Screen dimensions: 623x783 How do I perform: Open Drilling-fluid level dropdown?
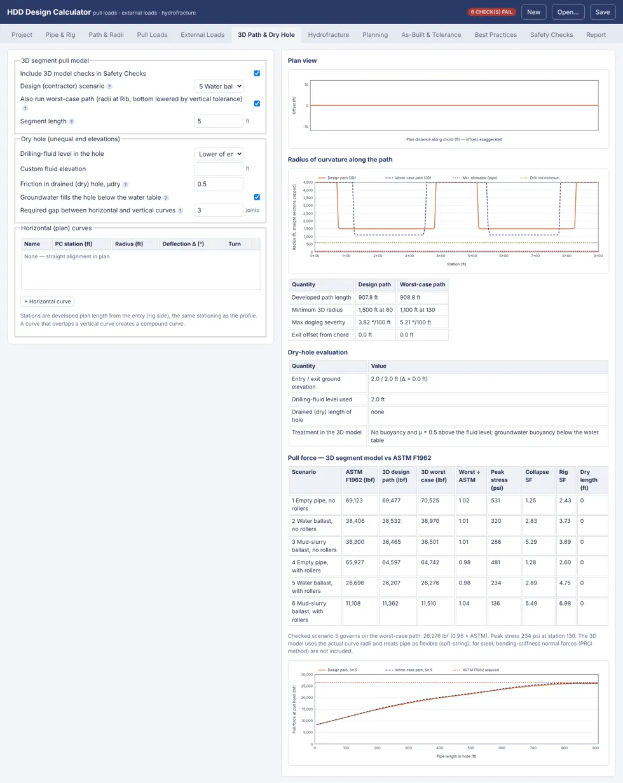point(219,153)
